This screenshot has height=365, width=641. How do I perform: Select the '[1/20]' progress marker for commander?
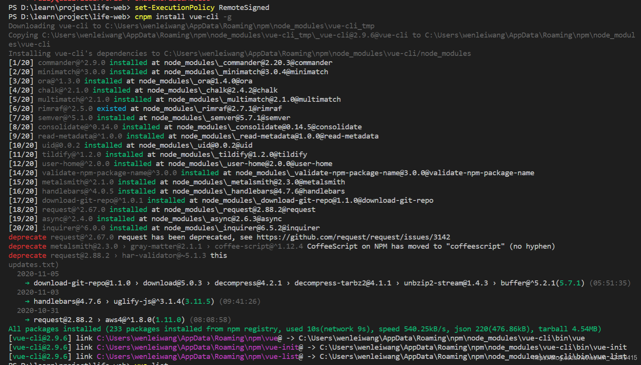[21, 63]
